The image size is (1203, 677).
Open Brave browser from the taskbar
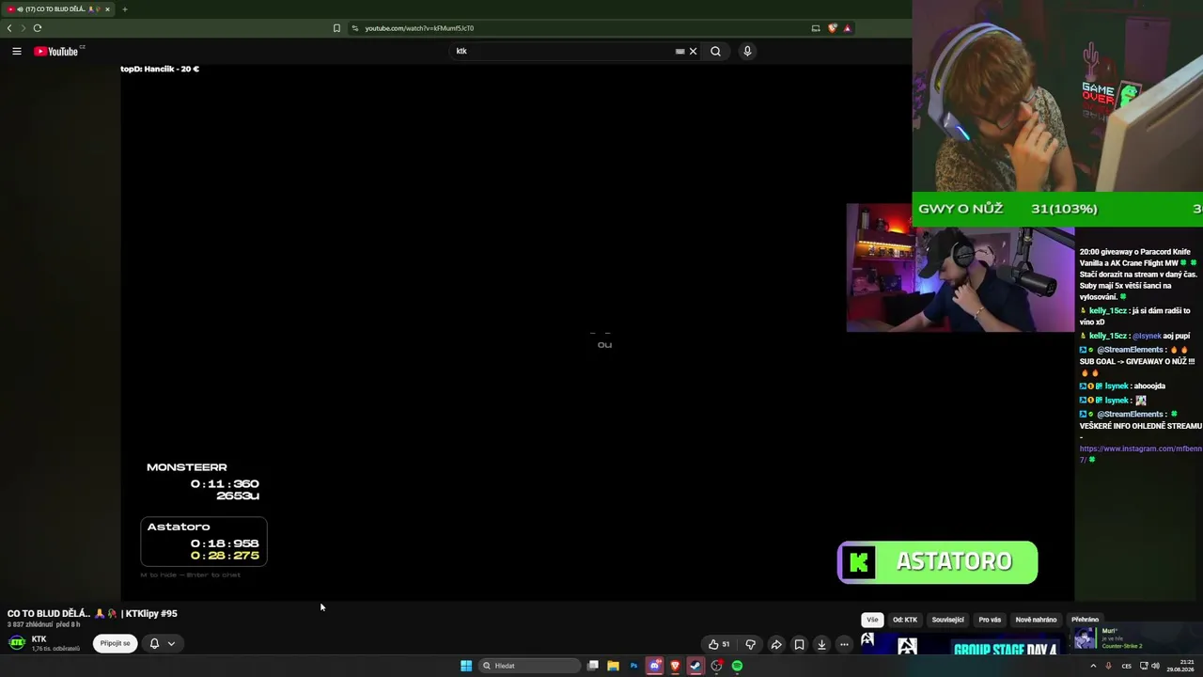(675, 666)
